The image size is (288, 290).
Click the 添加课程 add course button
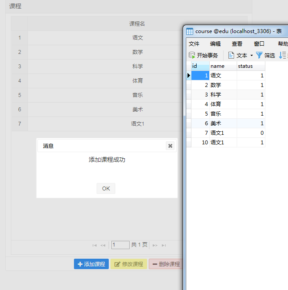point(91,264)
